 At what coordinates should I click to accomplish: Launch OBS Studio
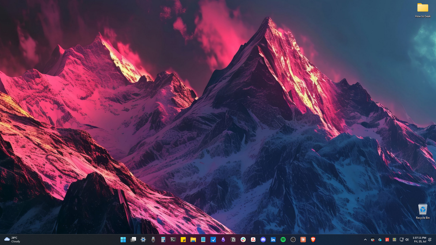point(293,239)
